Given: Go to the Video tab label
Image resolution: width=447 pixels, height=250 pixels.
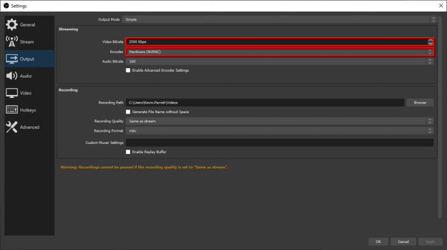Looking at the screenshot, I should [26, 93].
